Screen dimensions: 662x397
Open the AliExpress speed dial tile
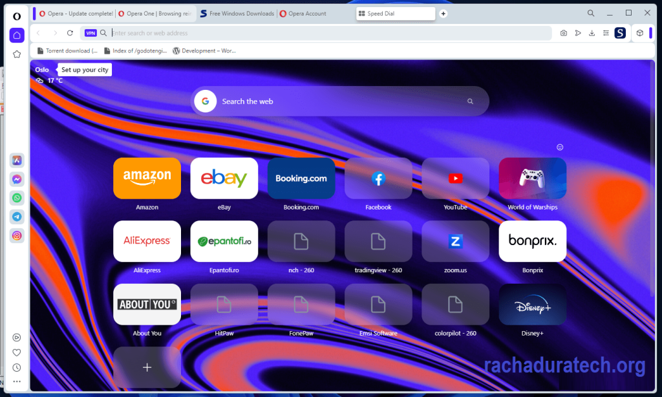coord(147,241)
